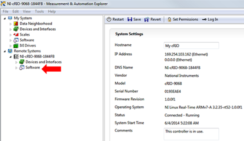
Task: Expand the Software node under NI-cRIO-9068-1844FB
Action: (16, 68)
